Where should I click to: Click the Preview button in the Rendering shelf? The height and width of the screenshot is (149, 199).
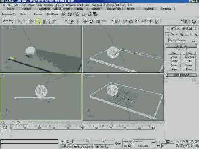click(x=38, y=14)
